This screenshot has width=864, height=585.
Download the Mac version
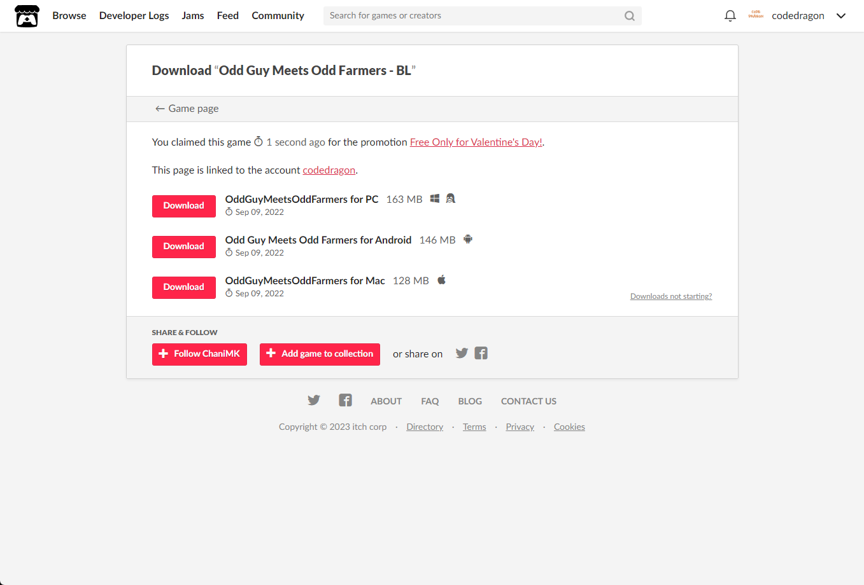[x=184, y=287]
